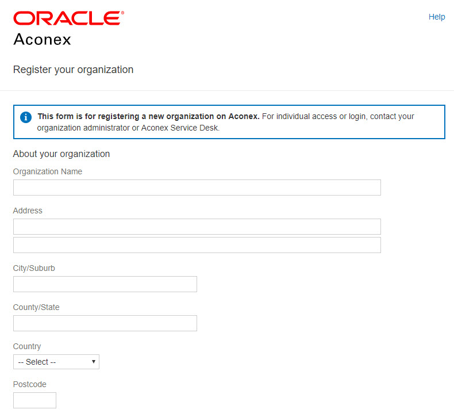Viewport: 454px width, 417px height.
Task: Click the Postcode label
Action: click(x=30, y=384)
